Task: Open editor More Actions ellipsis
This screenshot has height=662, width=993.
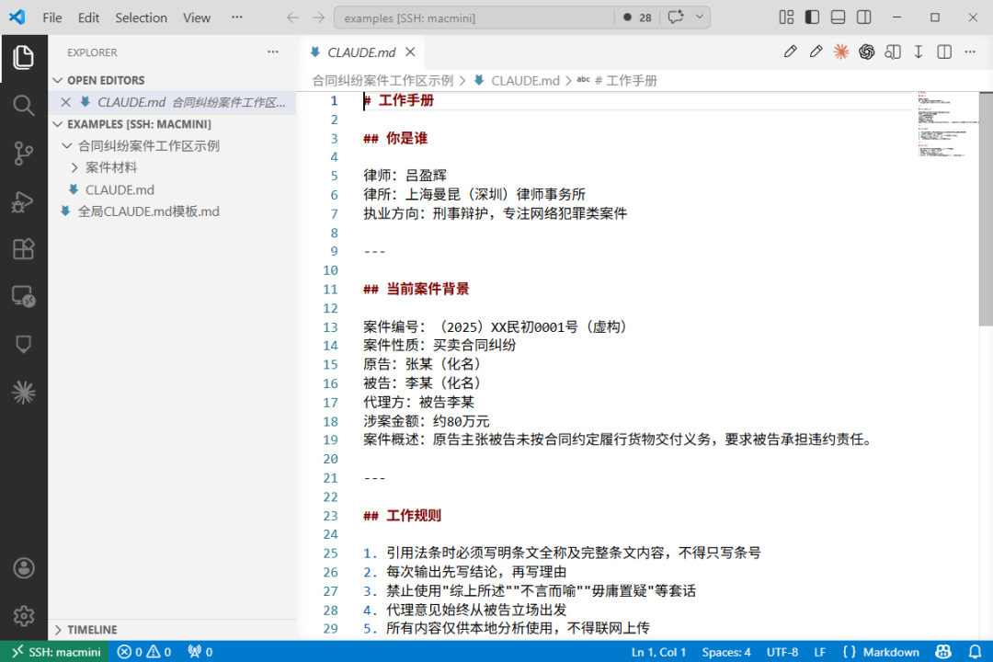Action: click(x=970, y=51)
